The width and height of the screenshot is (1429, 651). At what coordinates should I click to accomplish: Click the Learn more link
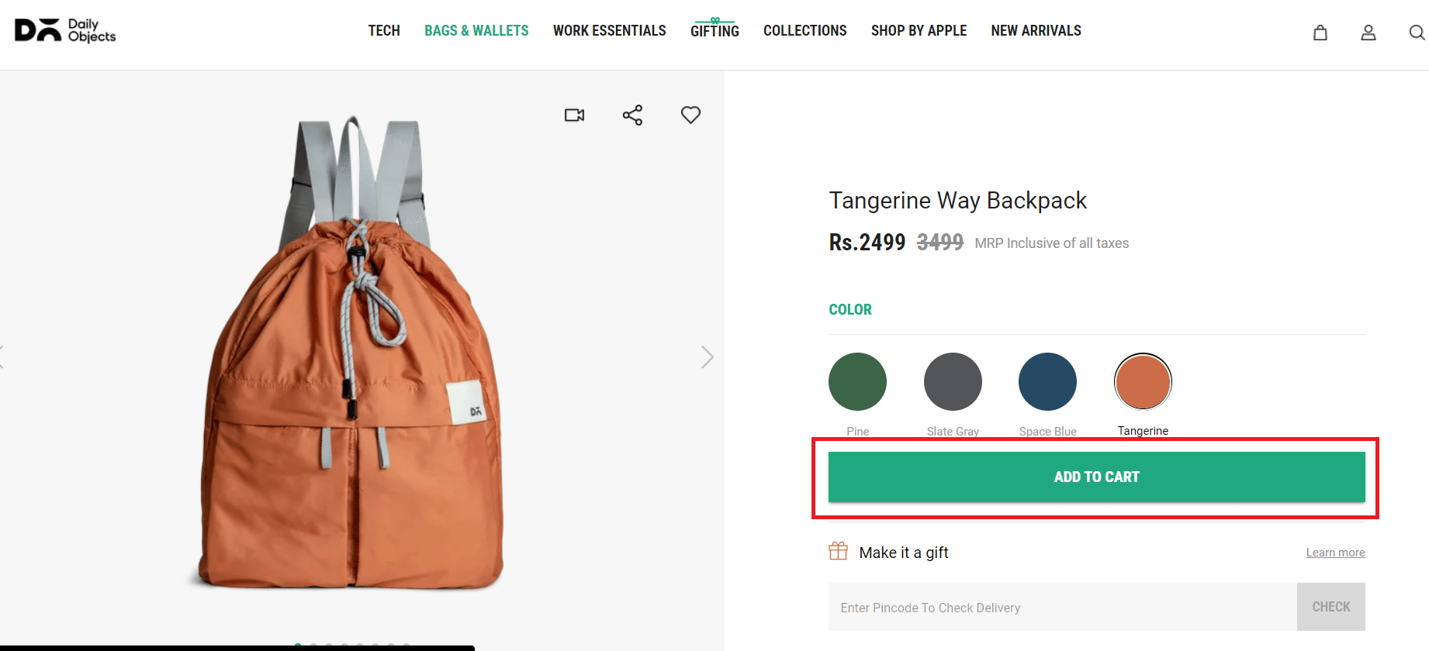(1335, 553)
